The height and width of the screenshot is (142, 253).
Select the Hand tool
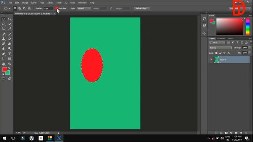coord(4,64)
